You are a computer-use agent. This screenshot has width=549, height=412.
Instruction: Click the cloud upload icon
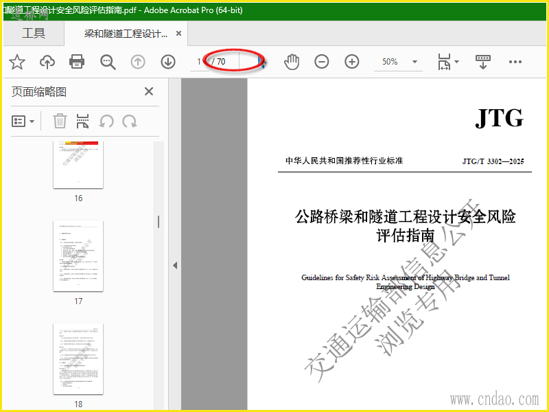coord(47,62)
